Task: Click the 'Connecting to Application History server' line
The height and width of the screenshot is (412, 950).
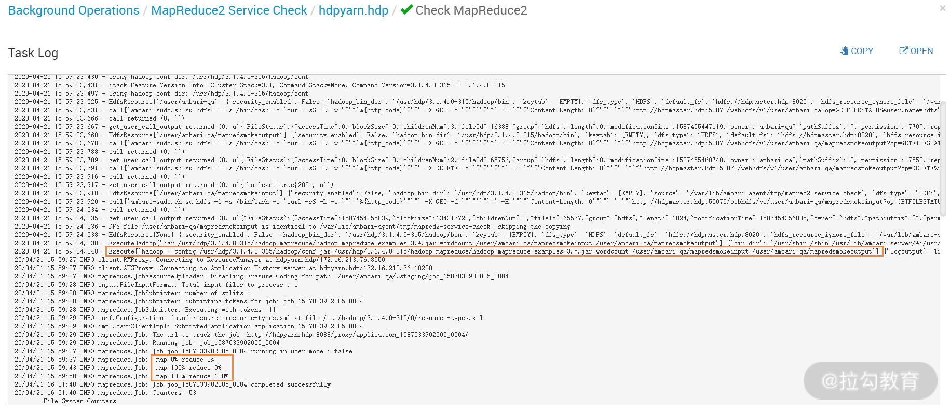Action: click(223, 268)
